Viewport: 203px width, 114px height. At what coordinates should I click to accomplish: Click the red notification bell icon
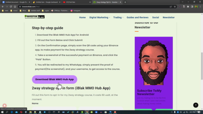4,105
